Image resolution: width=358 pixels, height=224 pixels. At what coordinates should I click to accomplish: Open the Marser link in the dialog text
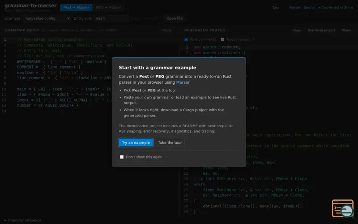click(183, 82)
